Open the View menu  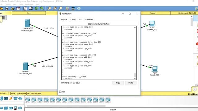15,4
